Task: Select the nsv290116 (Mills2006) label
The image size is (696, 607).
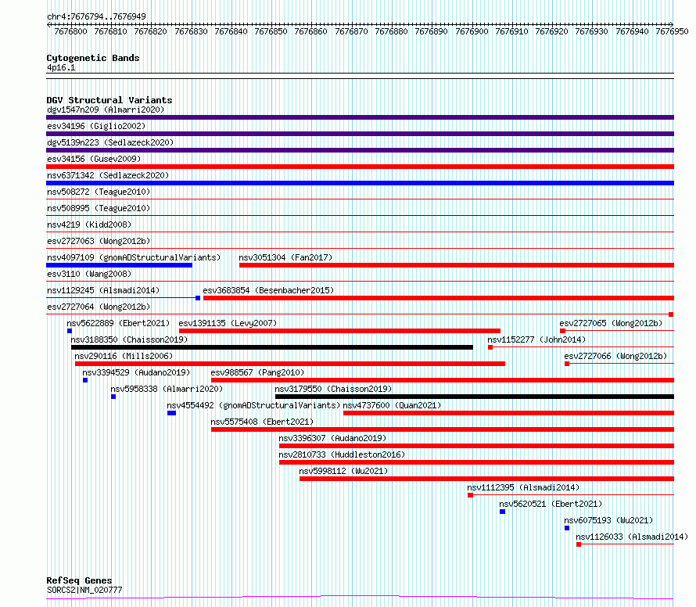Action: click(x=124, y=356)
